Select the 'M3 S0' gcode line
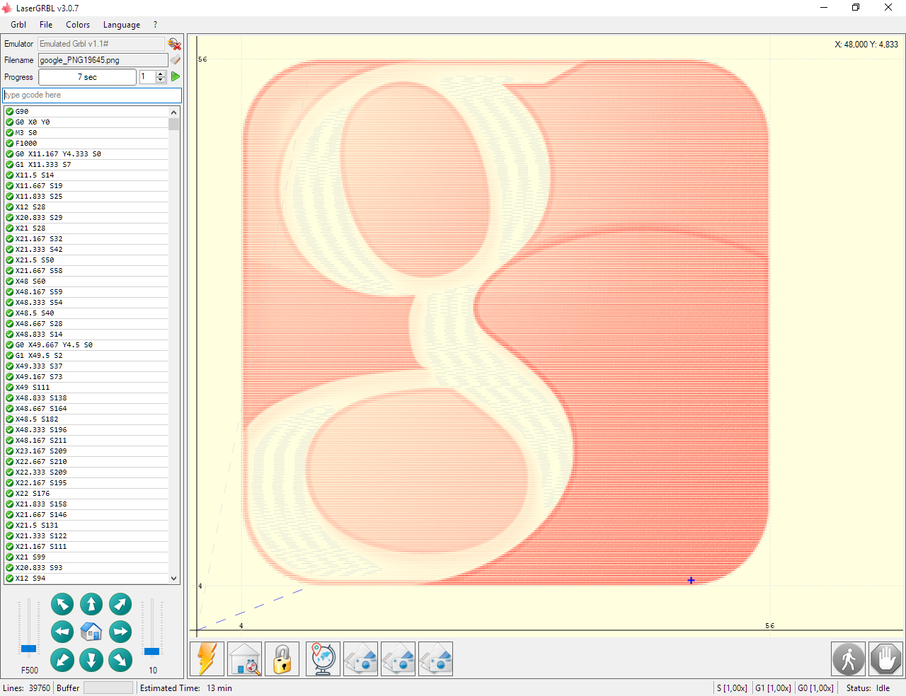 [86, 133]
